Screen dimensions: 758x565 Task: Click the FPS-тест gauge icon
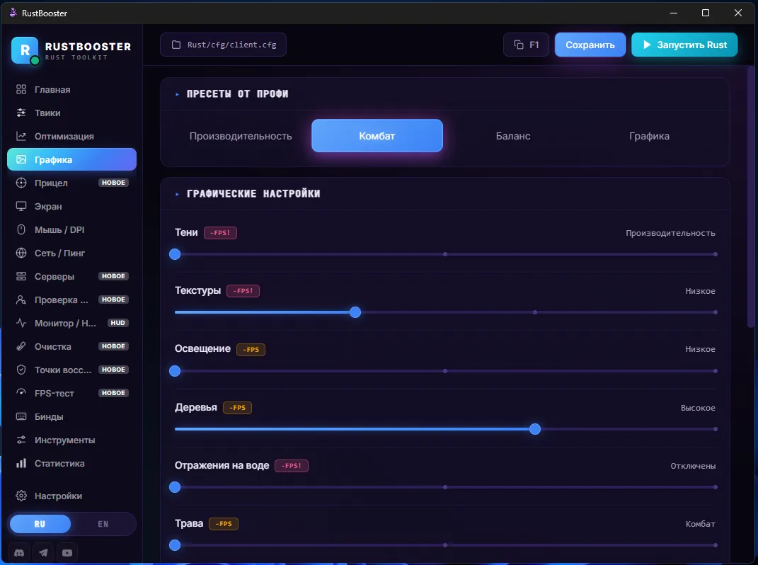coord(21,393)
